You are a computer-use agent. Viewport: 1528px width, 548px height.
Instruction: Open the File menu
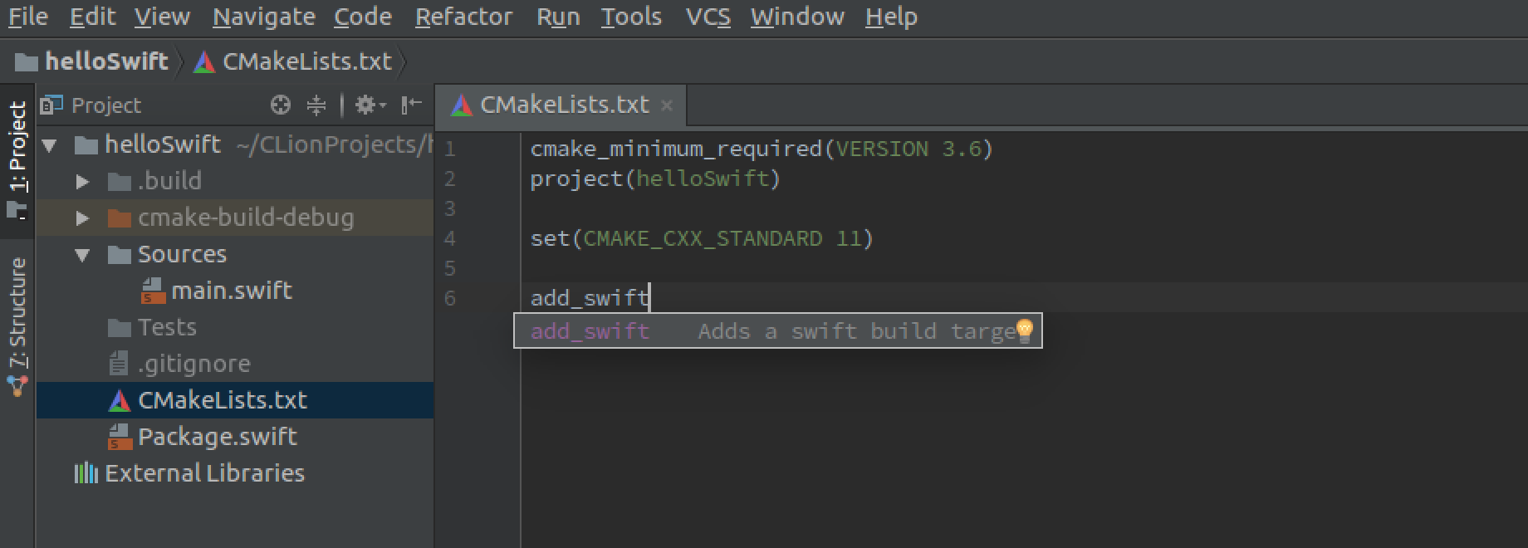28,17
